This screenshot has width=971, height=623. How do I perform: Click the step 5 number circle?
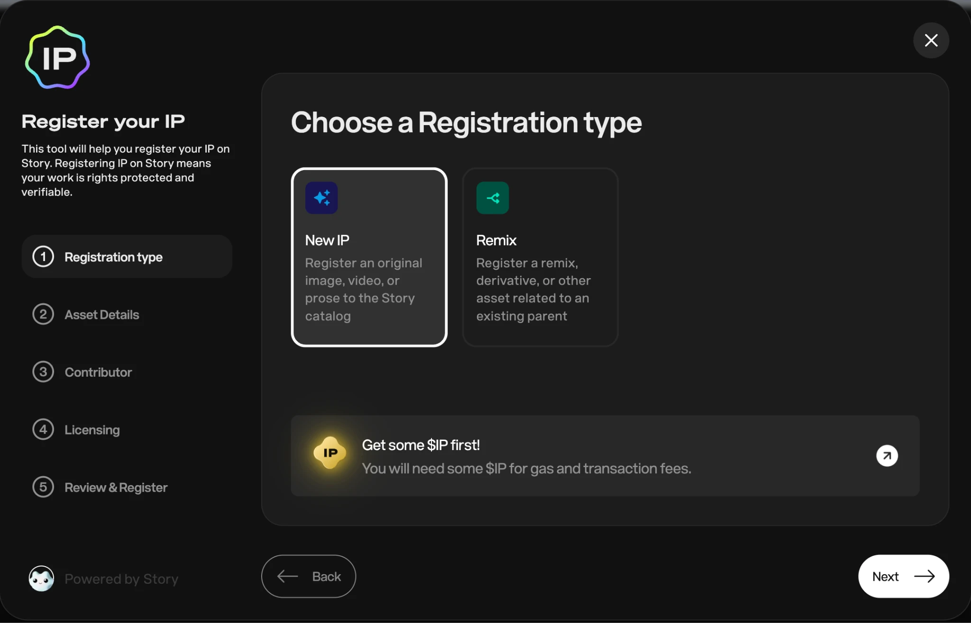pos(43,487)
